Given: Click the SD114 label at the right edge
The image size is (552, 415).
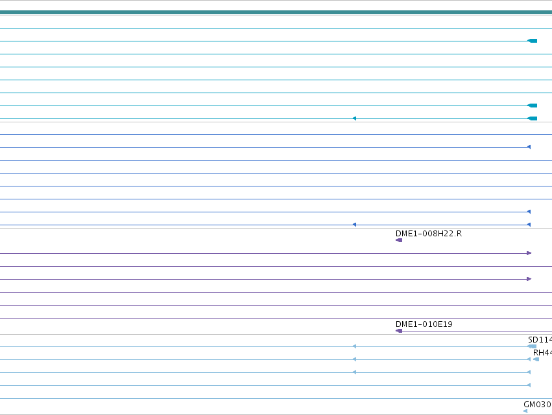Looking at the screenshot, I should (x=540, y=340).
